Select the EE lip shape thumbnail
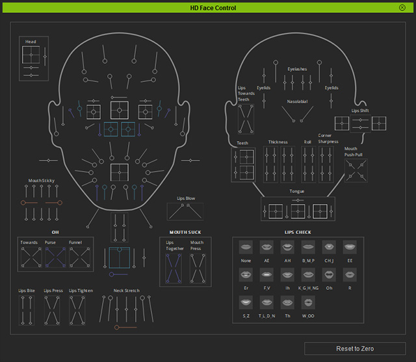 pyautogui.click(x=350, y=247)
